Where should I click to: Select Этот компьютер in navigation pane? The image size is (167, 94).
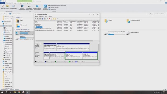tap(7, 26)
